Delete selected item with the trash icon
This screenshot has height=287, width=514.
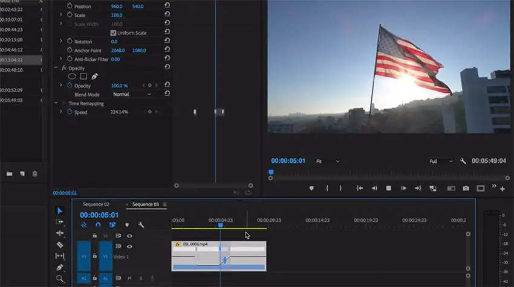coord(34,174)
